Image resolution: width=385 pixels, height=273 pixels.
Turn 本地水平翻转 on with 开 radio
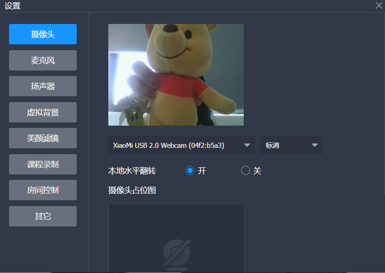[190, 170]
